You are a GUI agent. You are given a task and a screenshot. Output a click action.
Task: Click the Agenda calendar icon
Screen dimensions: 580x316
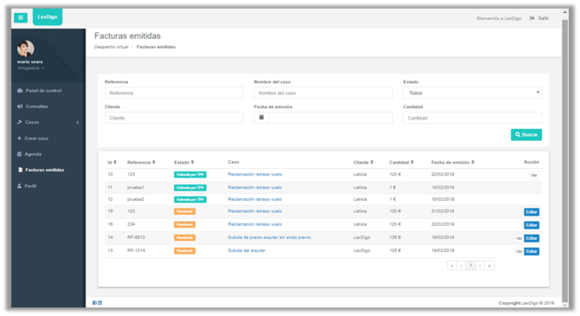[x=20, y=154]
